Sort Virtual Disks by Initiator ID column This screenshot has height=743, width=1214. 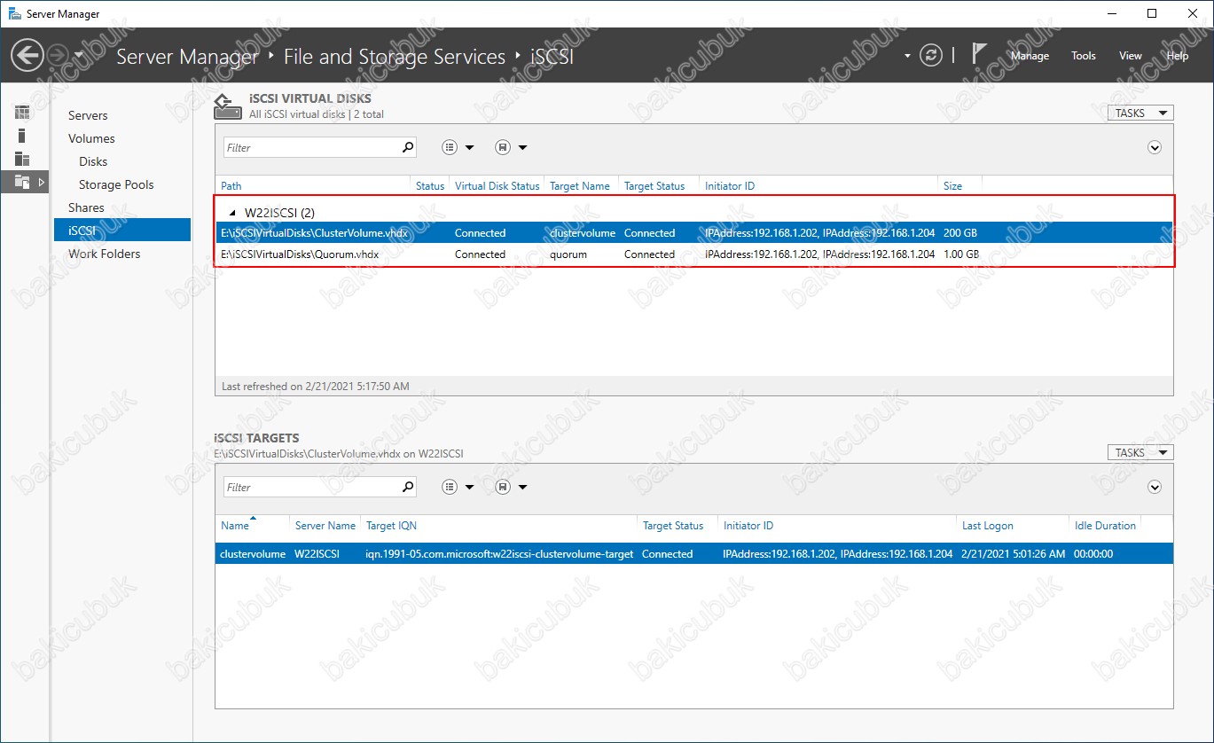[730, 186]
